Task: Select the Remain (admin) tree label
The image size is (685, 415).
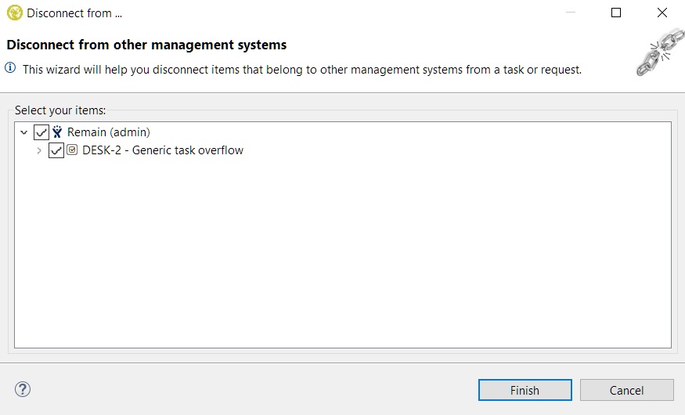Action: [x=108, y=132]
